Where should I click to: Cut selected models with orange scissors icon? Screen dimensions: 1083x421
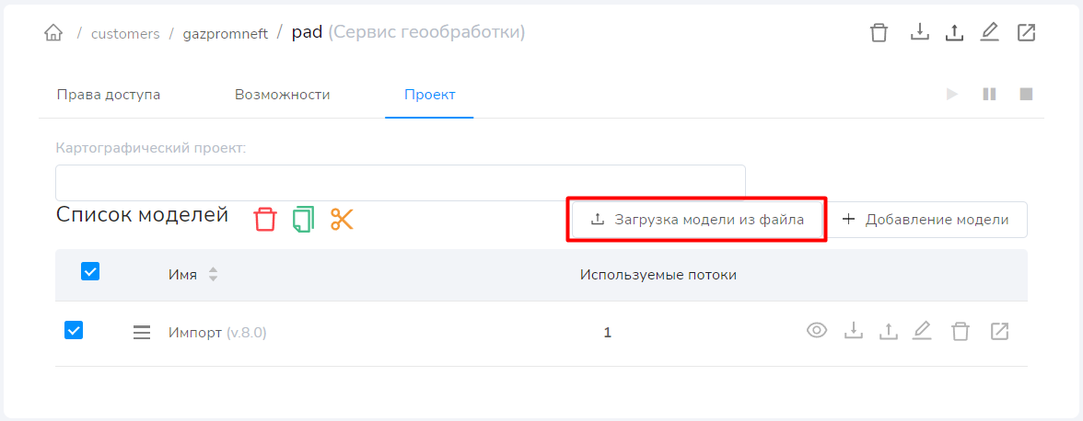tap(342, 220)
